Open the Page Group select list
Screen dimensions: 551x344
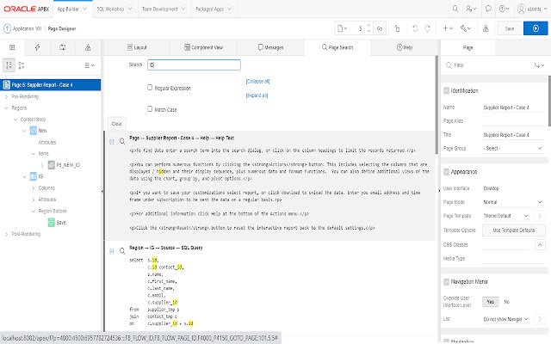pos(513,149)
